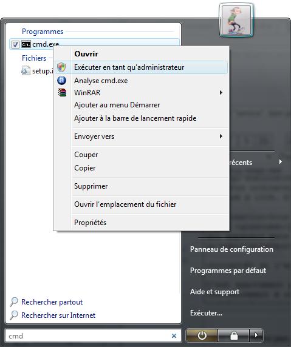This screenshot has width=291, height=347.
Task: Expand the Envoyer vers submenu arrow
Action: click(x=221, y=136)
